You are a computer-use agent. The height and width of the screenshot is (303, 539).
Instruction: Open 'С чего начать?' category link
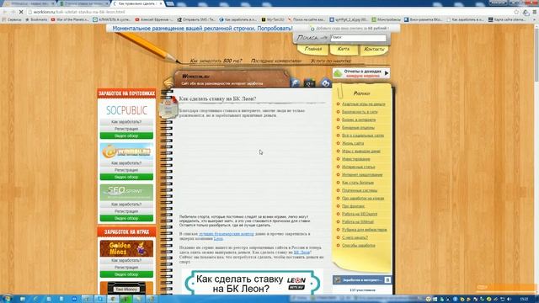355,237
